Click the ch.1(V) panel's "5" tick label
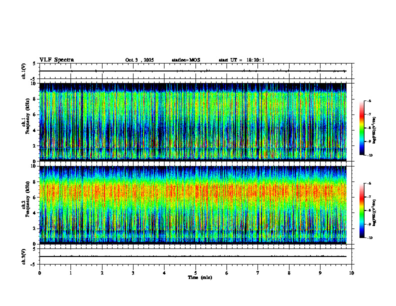396x306 pixels. tap(34, 63)
